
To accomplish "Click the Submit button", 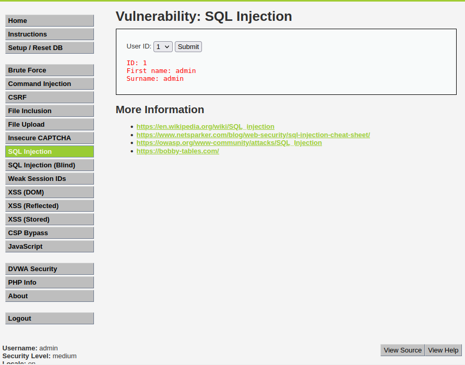I will (188, 46).
